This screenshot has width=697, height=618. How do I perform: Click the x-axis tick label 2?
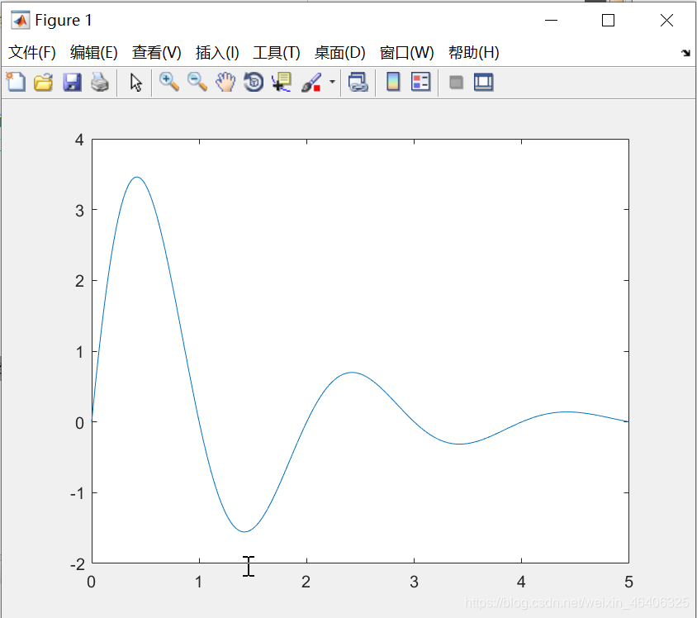pyautogui.click(x=306, y=582)
